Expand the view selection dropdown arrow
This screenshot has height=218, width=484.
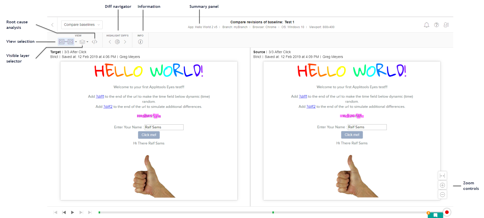pyautogui.click(x=76, y=42)
